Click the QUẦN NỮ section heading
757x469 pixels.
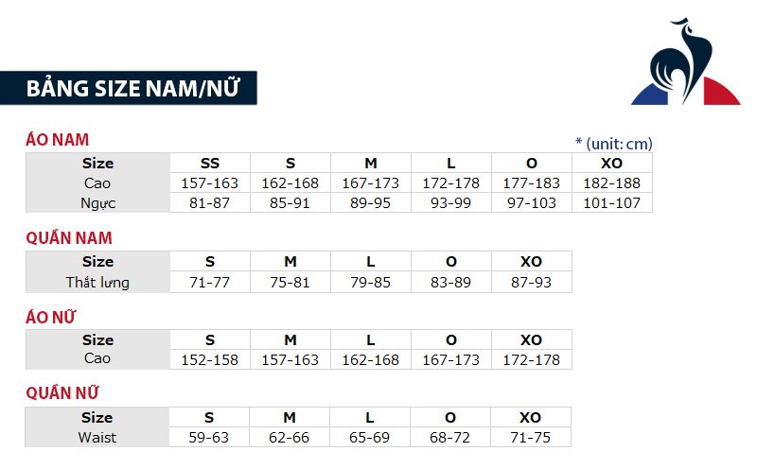click(62, 394)
